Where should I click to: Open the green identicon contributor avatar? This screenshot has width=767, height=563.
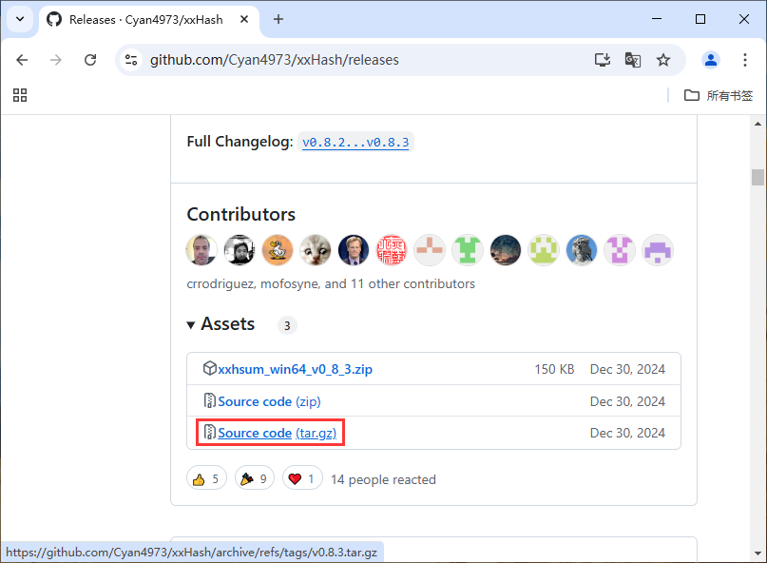click(x=468, y=250)
